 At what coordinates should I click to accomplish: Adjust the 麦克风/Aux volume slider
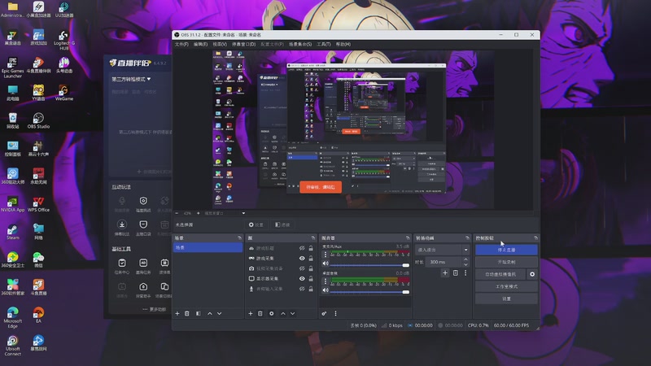(369, 265)
